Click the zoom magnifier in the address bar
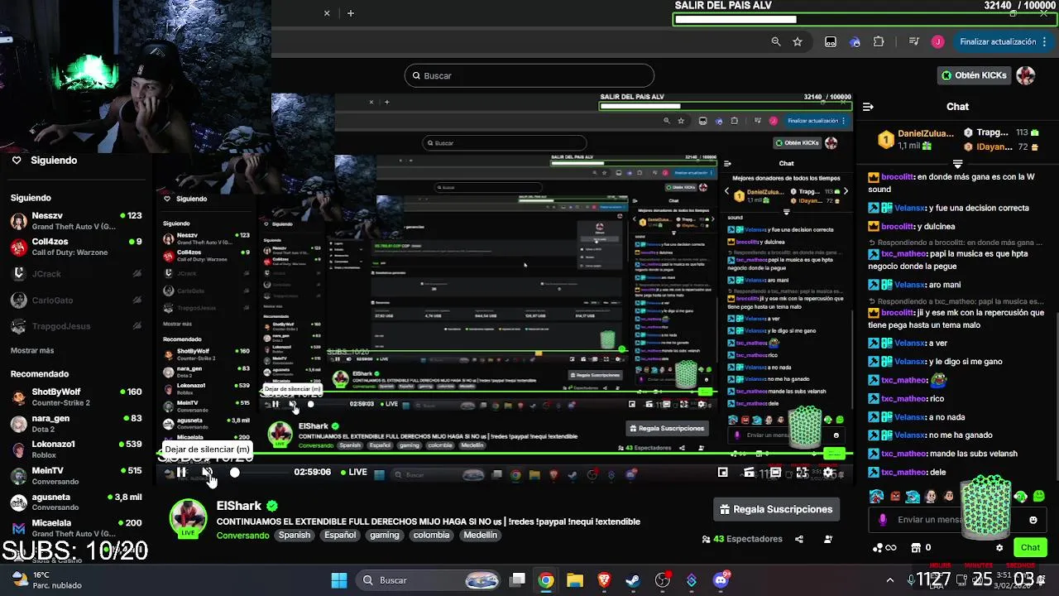1059x596 pixels. 775,41
